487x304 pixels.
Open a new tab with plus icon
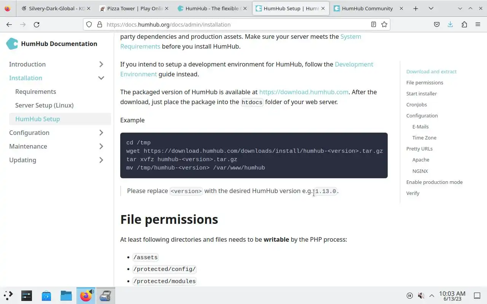click(x=415, y=8)
